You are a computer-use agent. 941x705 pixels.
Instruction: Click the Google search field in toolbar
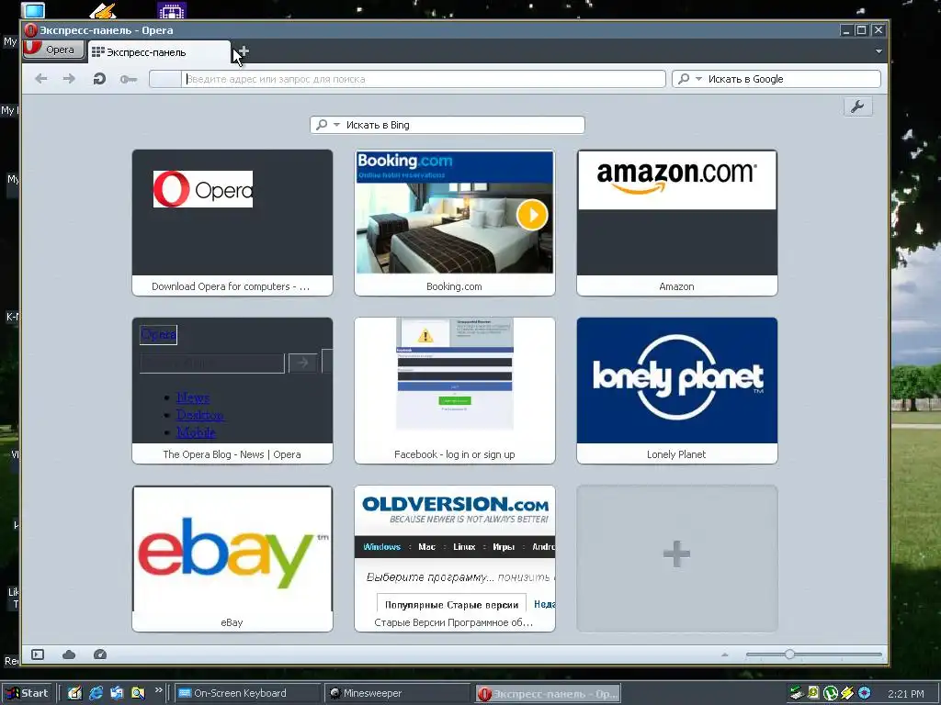[x=777, y=79]
